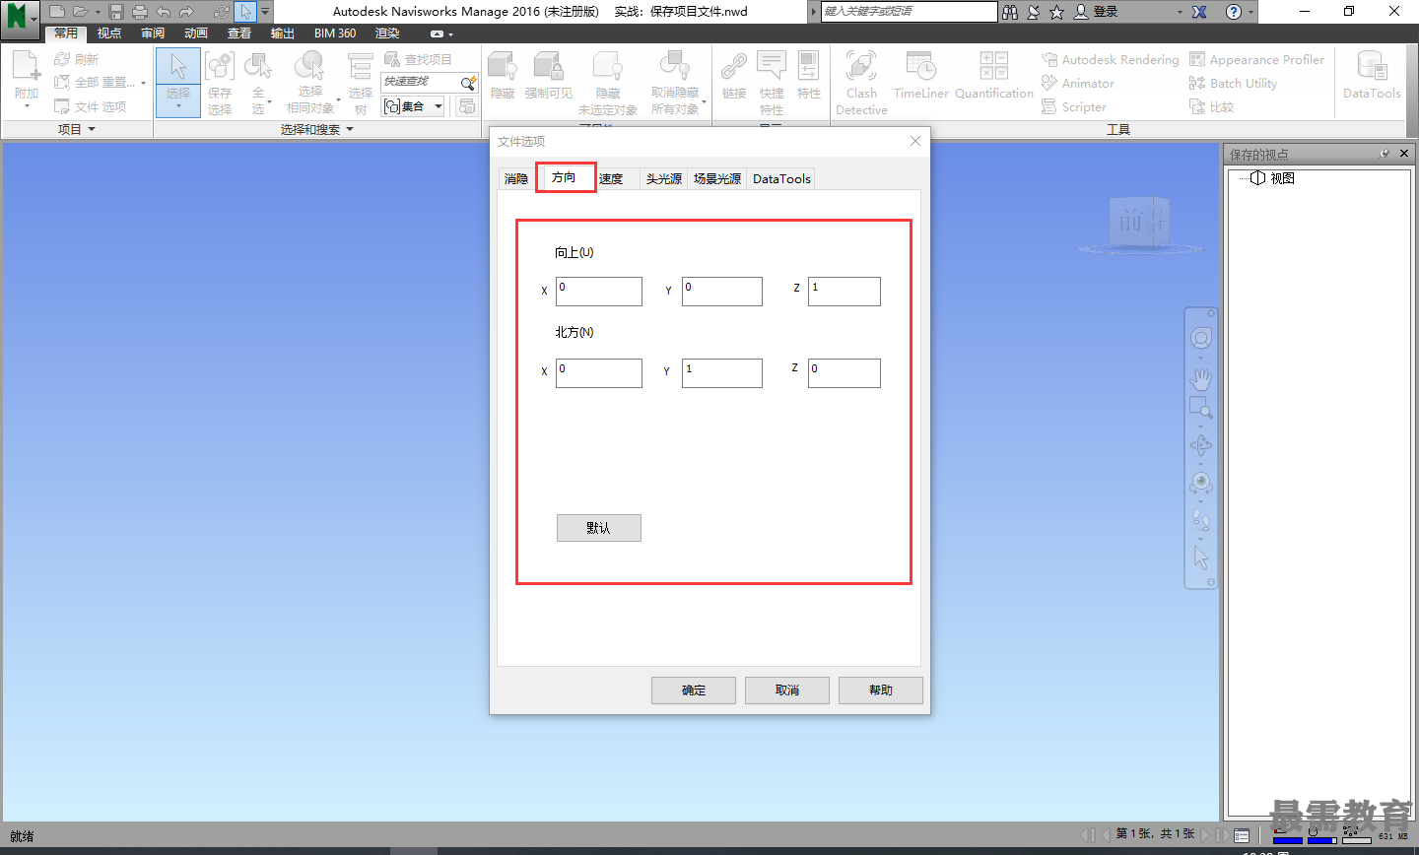Open Batch Utility tool
The image size is (1419, 855).
(x=1234, y=84)
